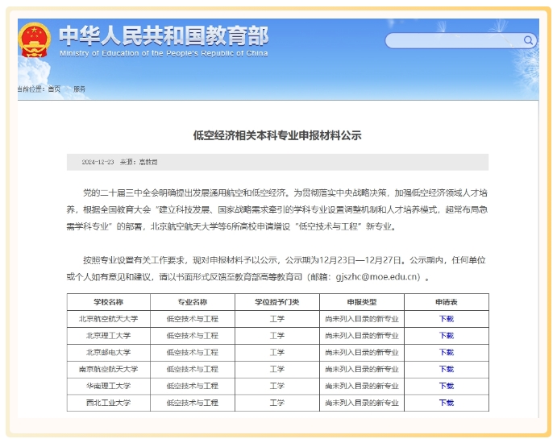The image size is (557, 443).
Task: Open the 服务 breadcrumb link
Action: tap(80, 89)
